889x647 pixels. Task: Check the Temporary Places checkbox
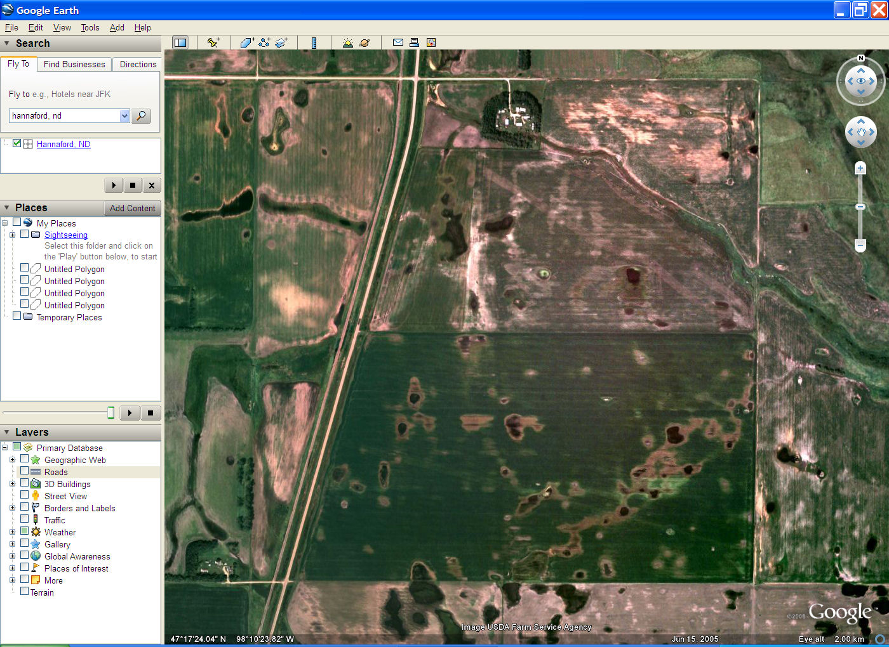point(17,317)
